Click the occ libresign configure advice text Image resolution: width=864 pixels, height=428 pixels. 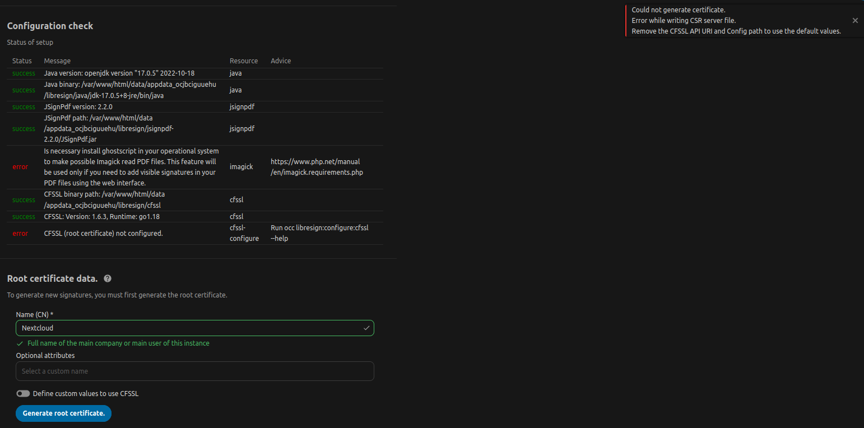pos(319,232)
